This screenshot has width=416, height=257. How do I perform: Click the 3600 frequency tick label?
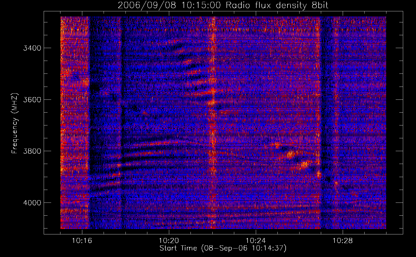32,100
